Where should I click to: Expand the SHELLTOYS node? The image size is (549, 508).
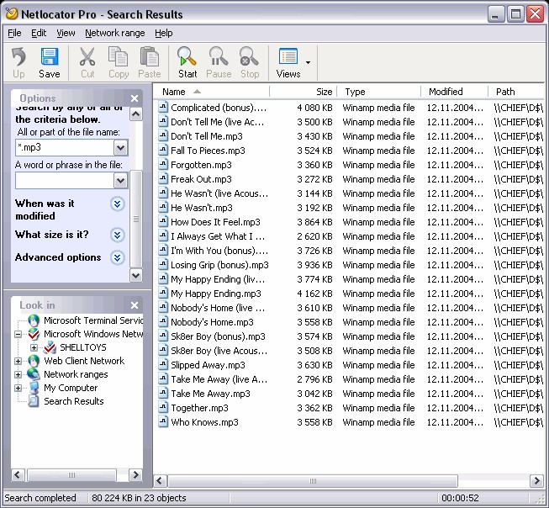(34, 348)
